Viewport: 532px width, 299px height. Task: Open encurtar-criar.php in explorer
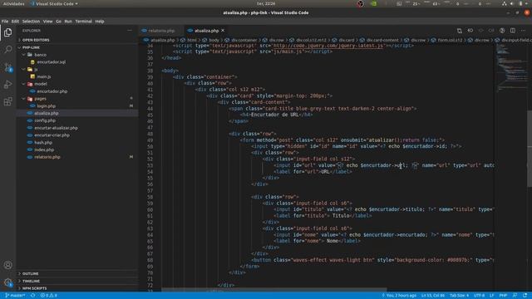click(52, 135)
